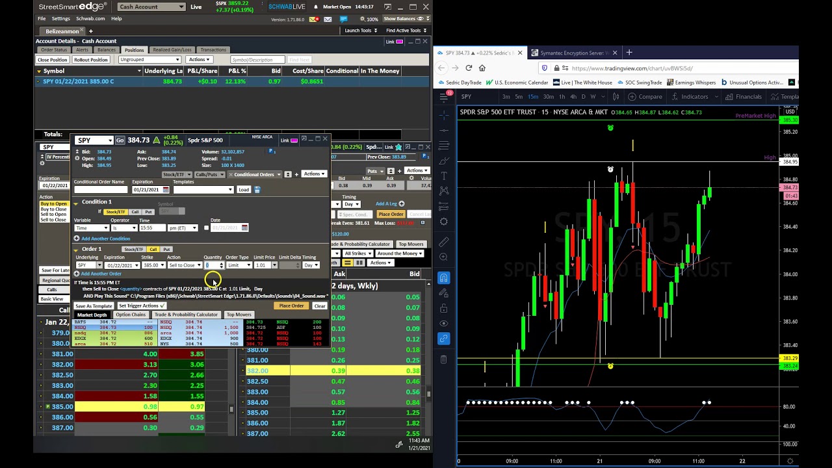832x468 pixels.
Task: Click the Conditional Order Name input field
Action: [101, 190]
